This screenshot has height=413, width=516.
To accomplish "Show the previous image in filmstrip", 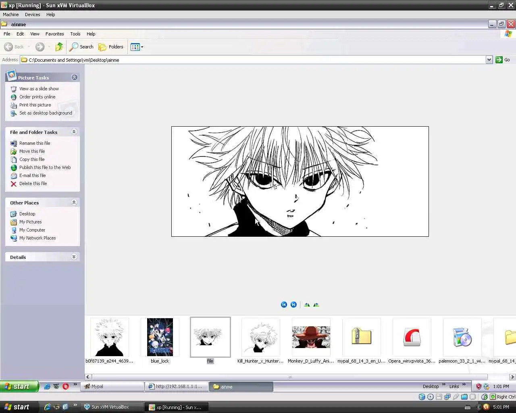I will coord(284,305).
